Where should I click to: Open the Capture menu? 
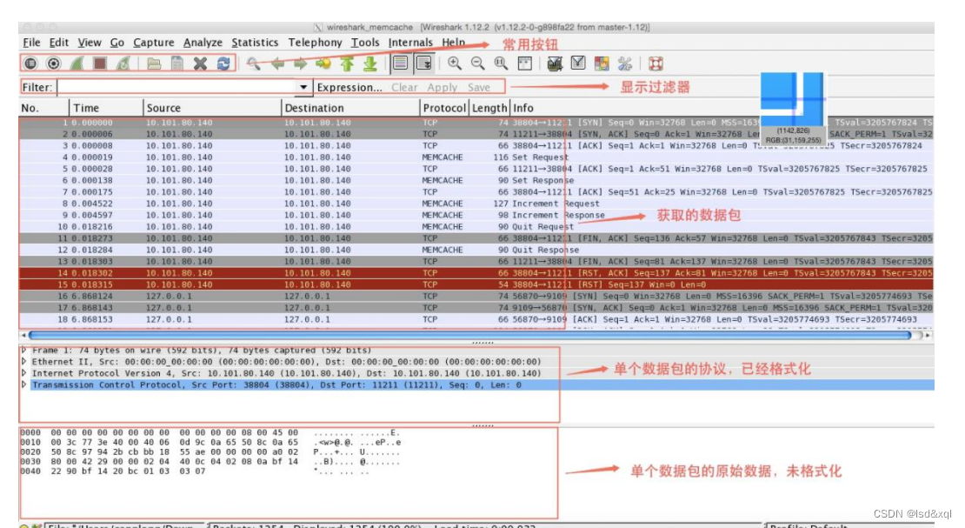(x=153, y=43)
